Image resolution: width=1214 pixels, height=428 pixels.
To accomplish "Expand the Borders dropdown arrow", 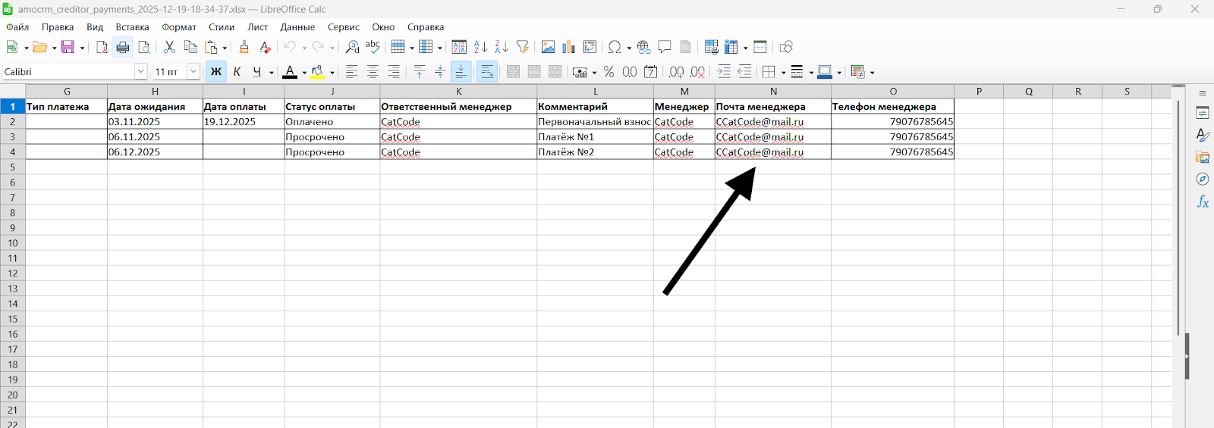I will [x=783, y=73].
